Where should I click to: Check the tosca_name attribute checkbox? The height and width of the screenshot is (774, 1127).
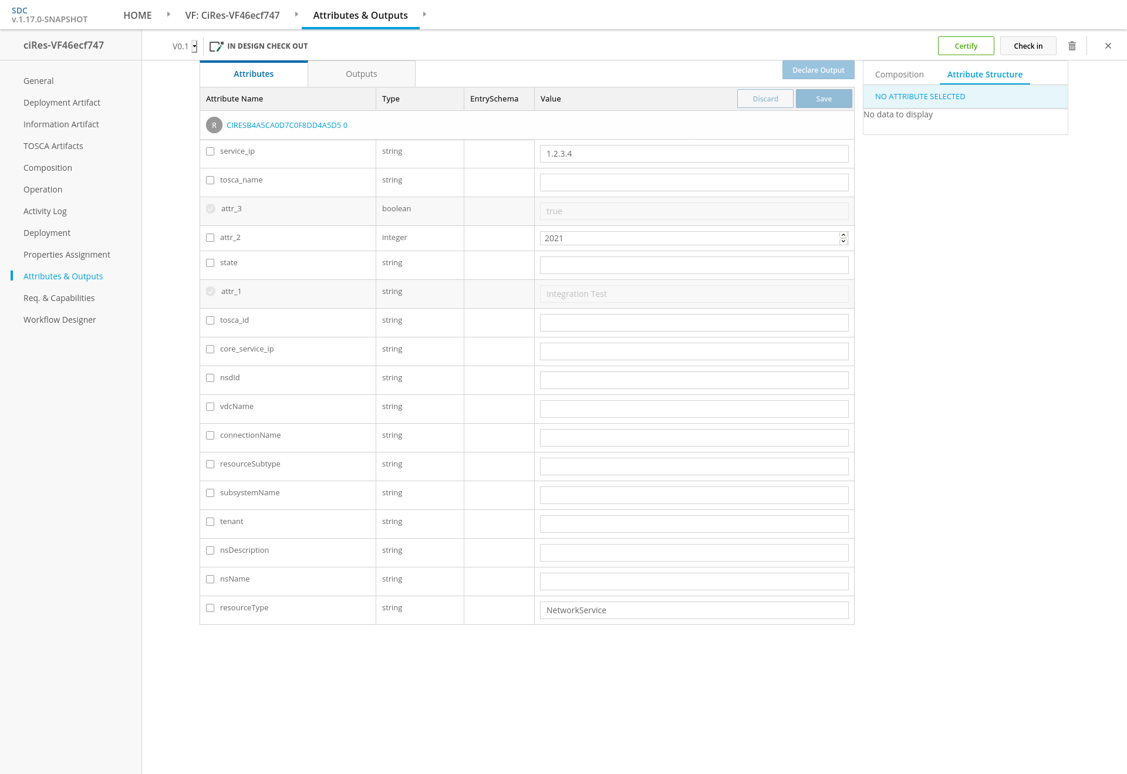210,180
